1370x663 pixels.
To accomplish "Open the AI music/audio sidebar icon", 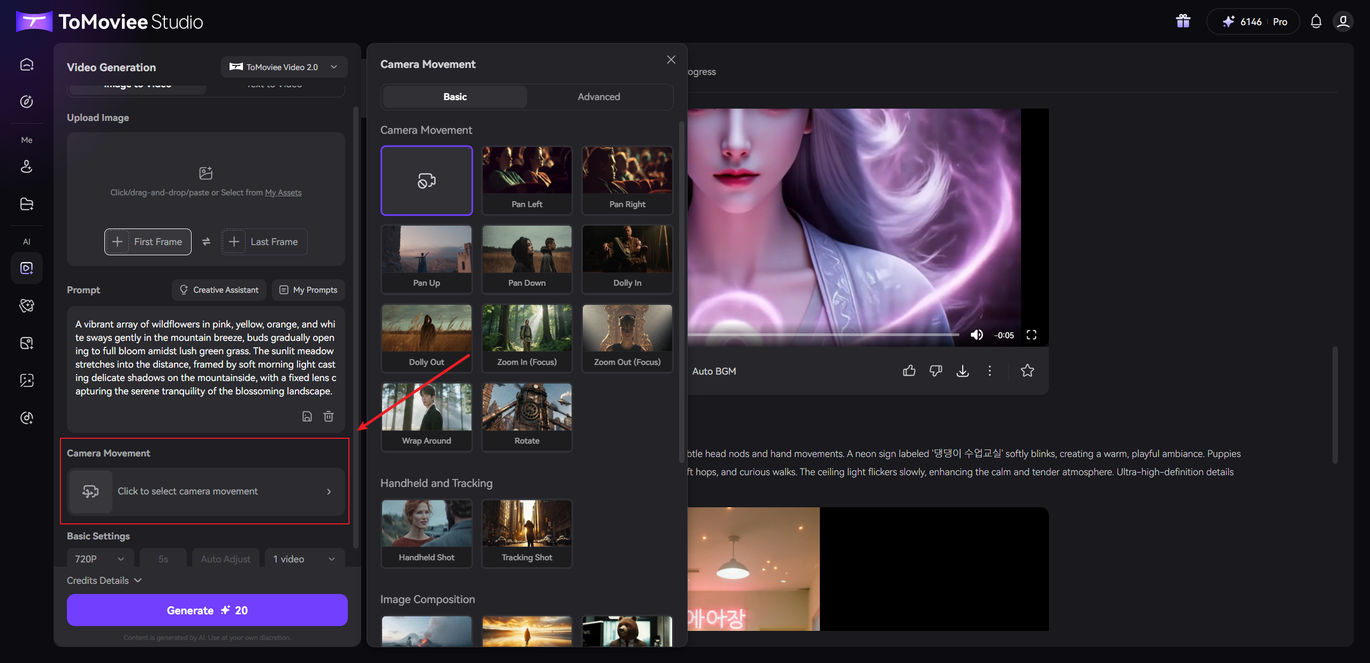I will pos(27,418).
